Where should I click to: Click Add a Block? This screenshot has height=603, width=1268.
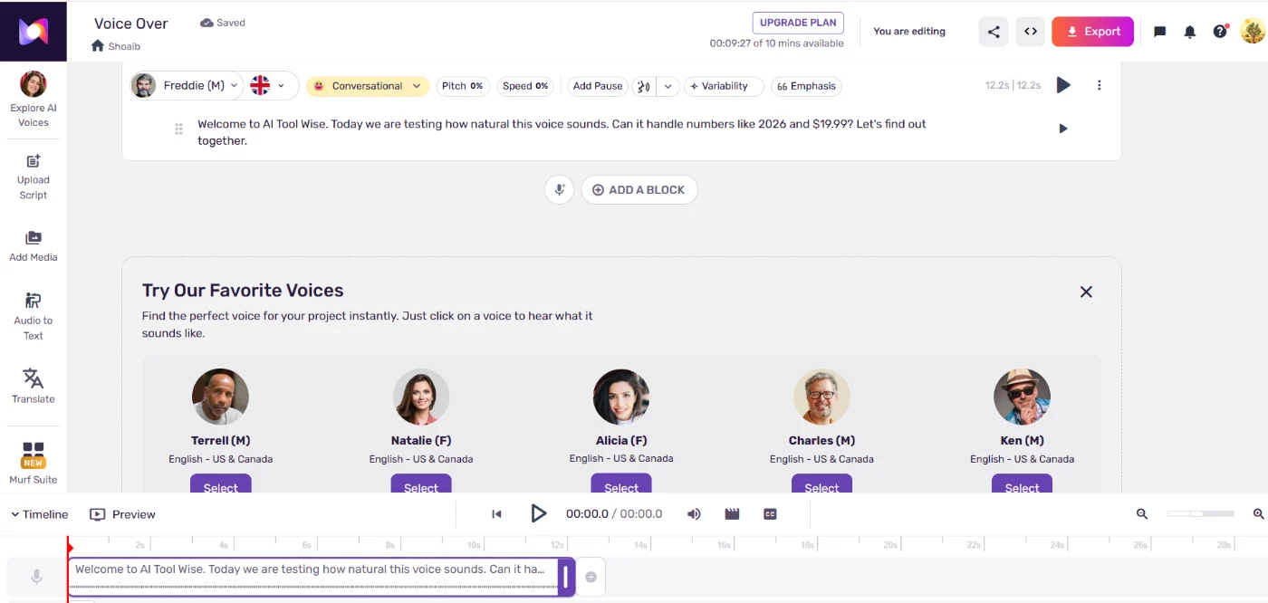click(x=639, y=190)
